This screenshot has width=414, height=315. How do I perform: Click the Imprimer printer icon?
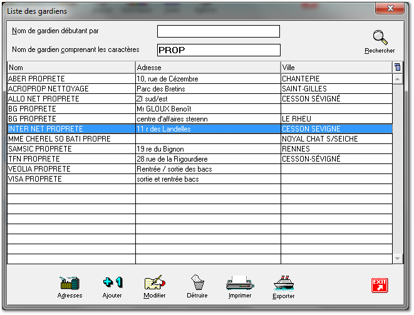(x=240, y=283)
